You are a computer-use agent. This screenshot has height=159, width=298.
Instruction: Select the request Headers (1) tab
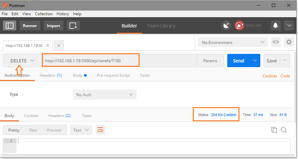click(51, 75)
